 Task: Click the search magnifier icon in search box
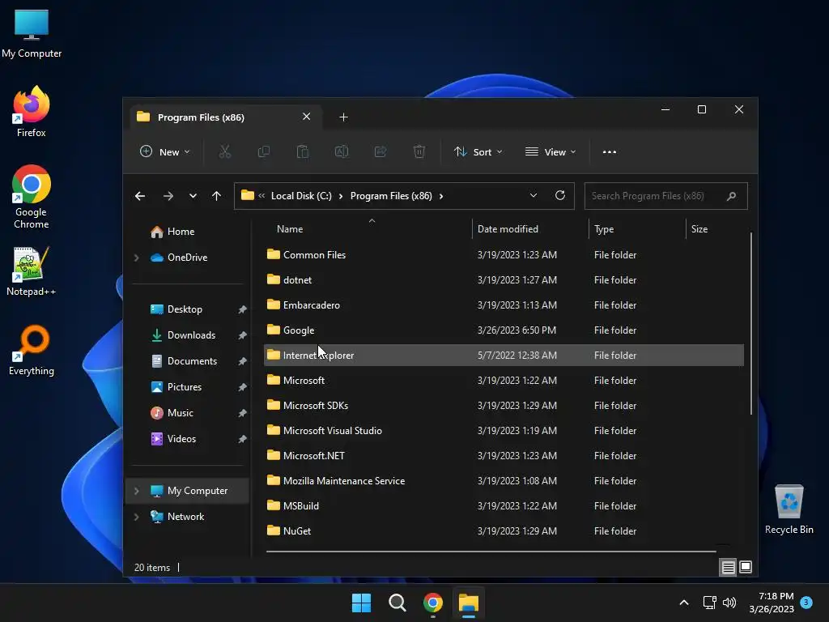(731, 196)
